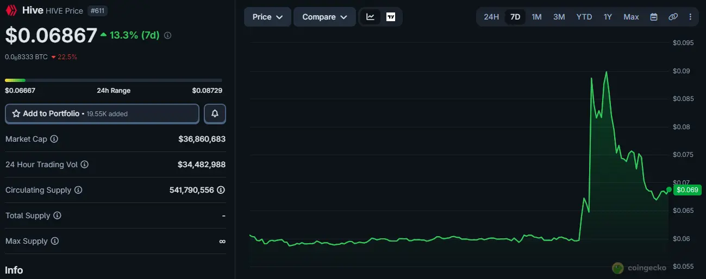Image resolution: width=706 pixels, height=279 pixels.
Task: Click the $36,860,683 market cap value
Action: [x=202, y=139]
